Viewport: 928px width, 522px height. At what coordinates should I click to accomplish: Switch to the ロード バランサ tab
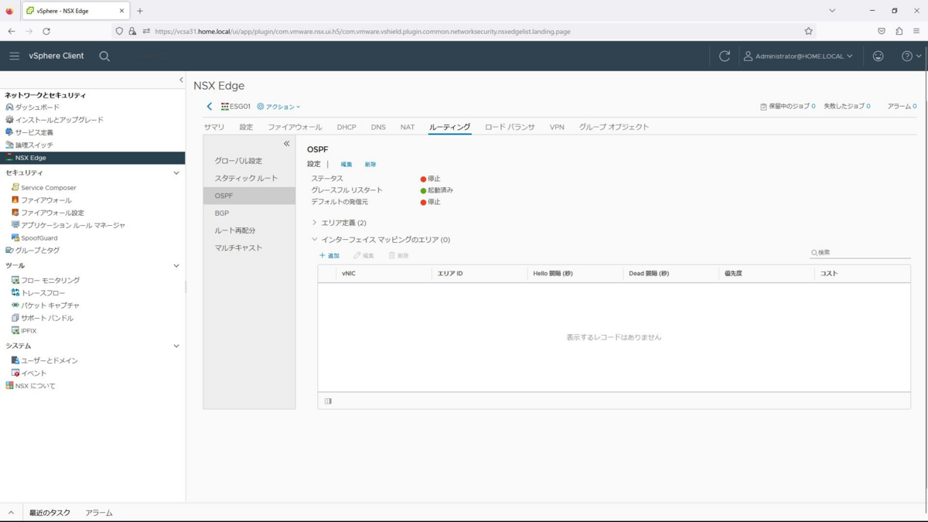tap(510, 127)
